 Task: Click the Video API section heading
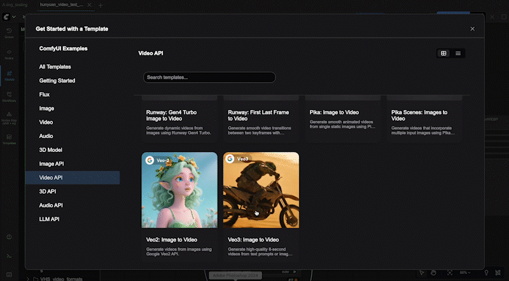pos(151,53)
